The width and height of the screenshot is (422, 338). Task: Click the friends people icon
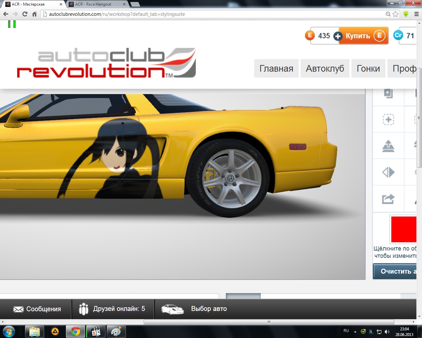(x=84, y=309)
